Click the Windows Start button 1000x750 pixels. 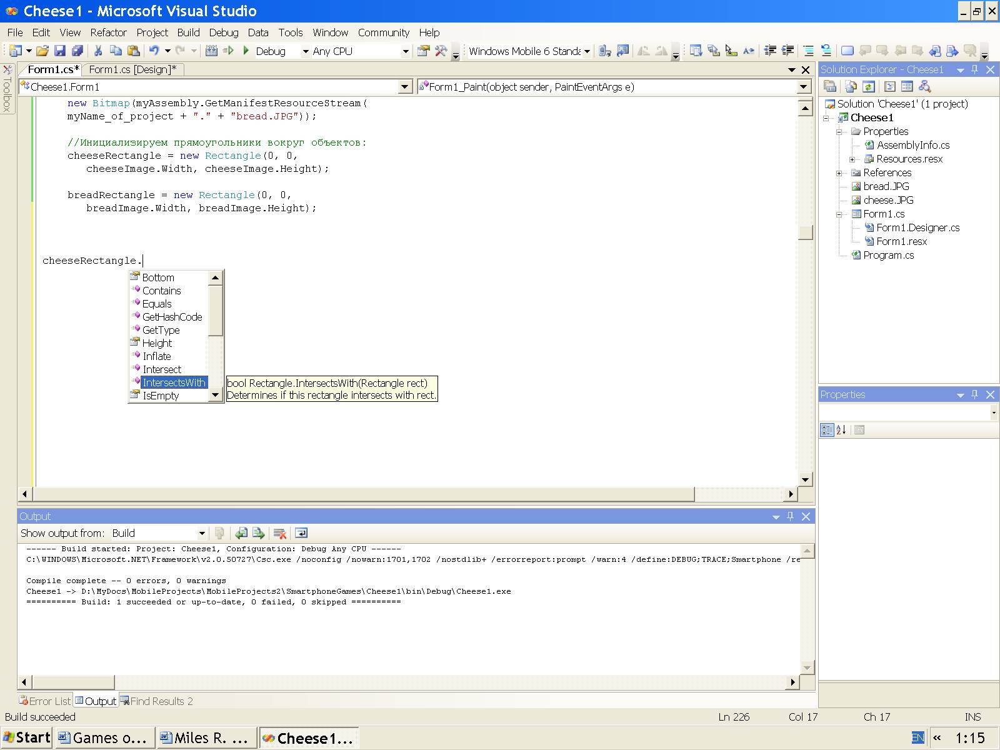coord(26,738)
